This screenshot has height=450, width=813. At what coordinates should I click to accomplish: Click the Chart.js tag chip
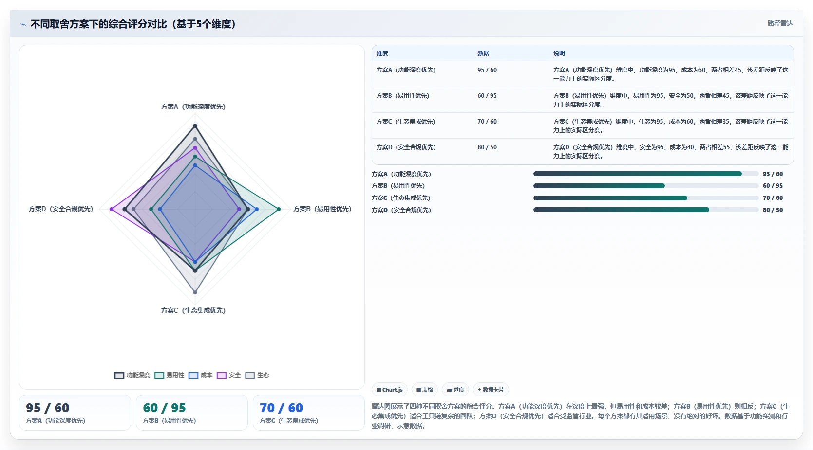pos(390,390)
